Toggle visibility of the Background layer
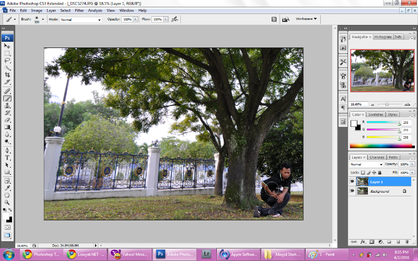 352,192
